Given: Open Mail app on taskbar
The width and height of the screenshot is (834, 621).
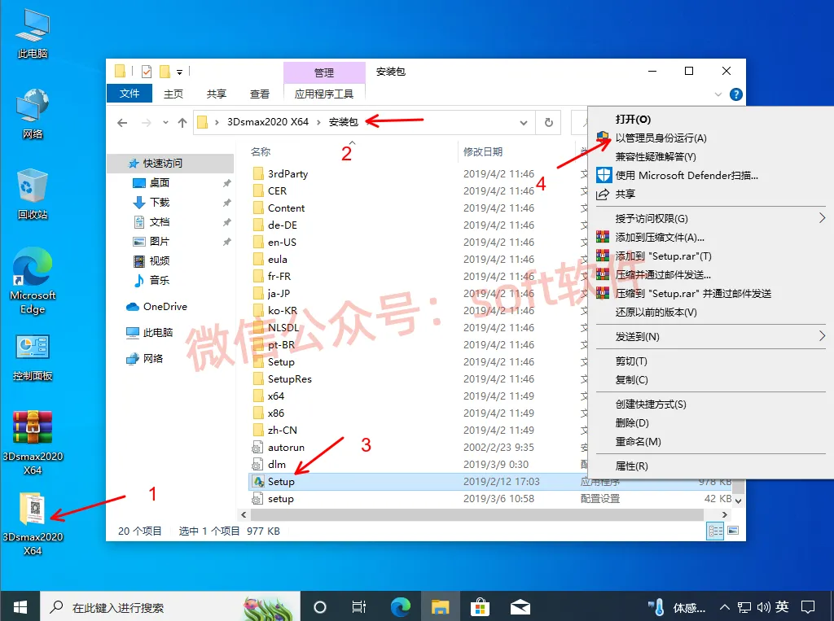Looking at the screenshot, I should tap(520, 606).
